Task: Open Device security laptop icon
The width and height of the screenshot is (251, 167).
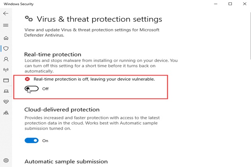Action: [x=6, y=91]
